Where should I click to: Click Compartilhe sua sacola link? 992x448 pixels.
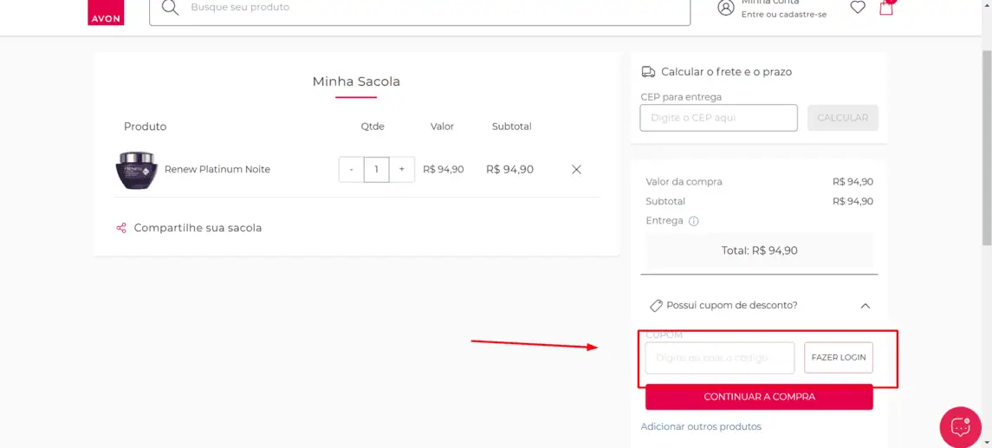(198, 228)
